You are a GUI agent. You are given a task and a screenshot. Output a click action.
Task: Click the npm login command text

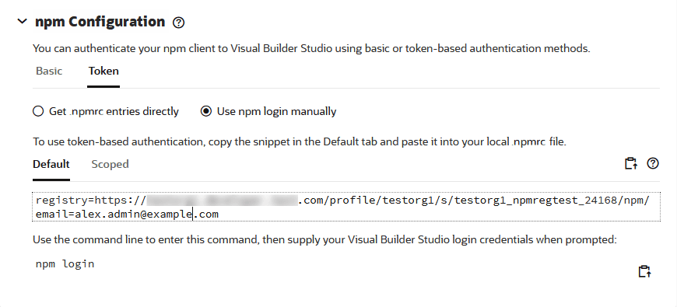click(65, 264)
